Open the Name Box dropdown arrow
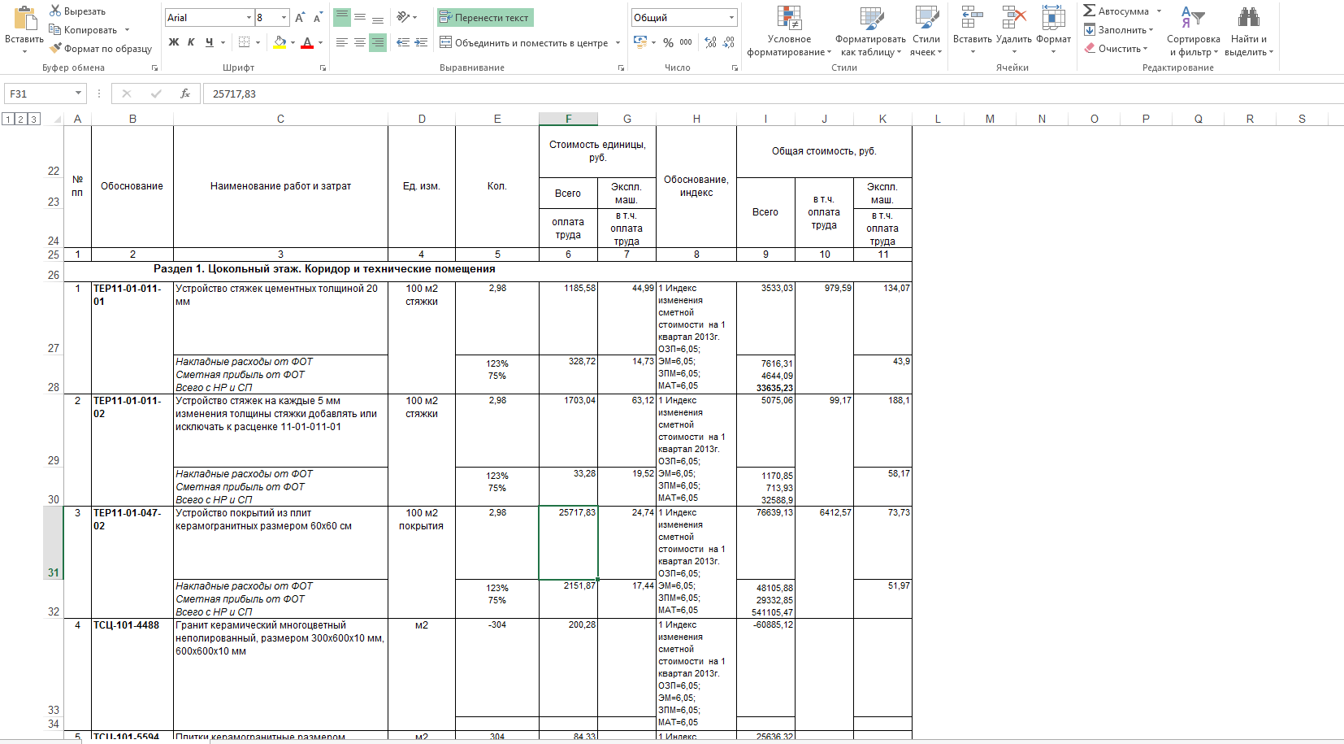 78,94
